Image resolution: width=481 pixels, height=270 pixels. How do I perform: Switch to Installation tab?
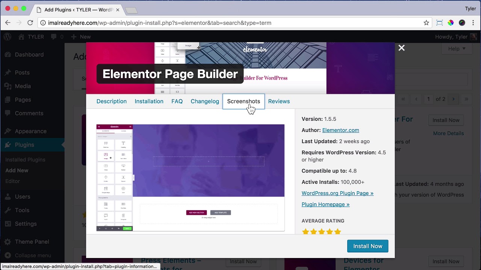pos(149,101)
